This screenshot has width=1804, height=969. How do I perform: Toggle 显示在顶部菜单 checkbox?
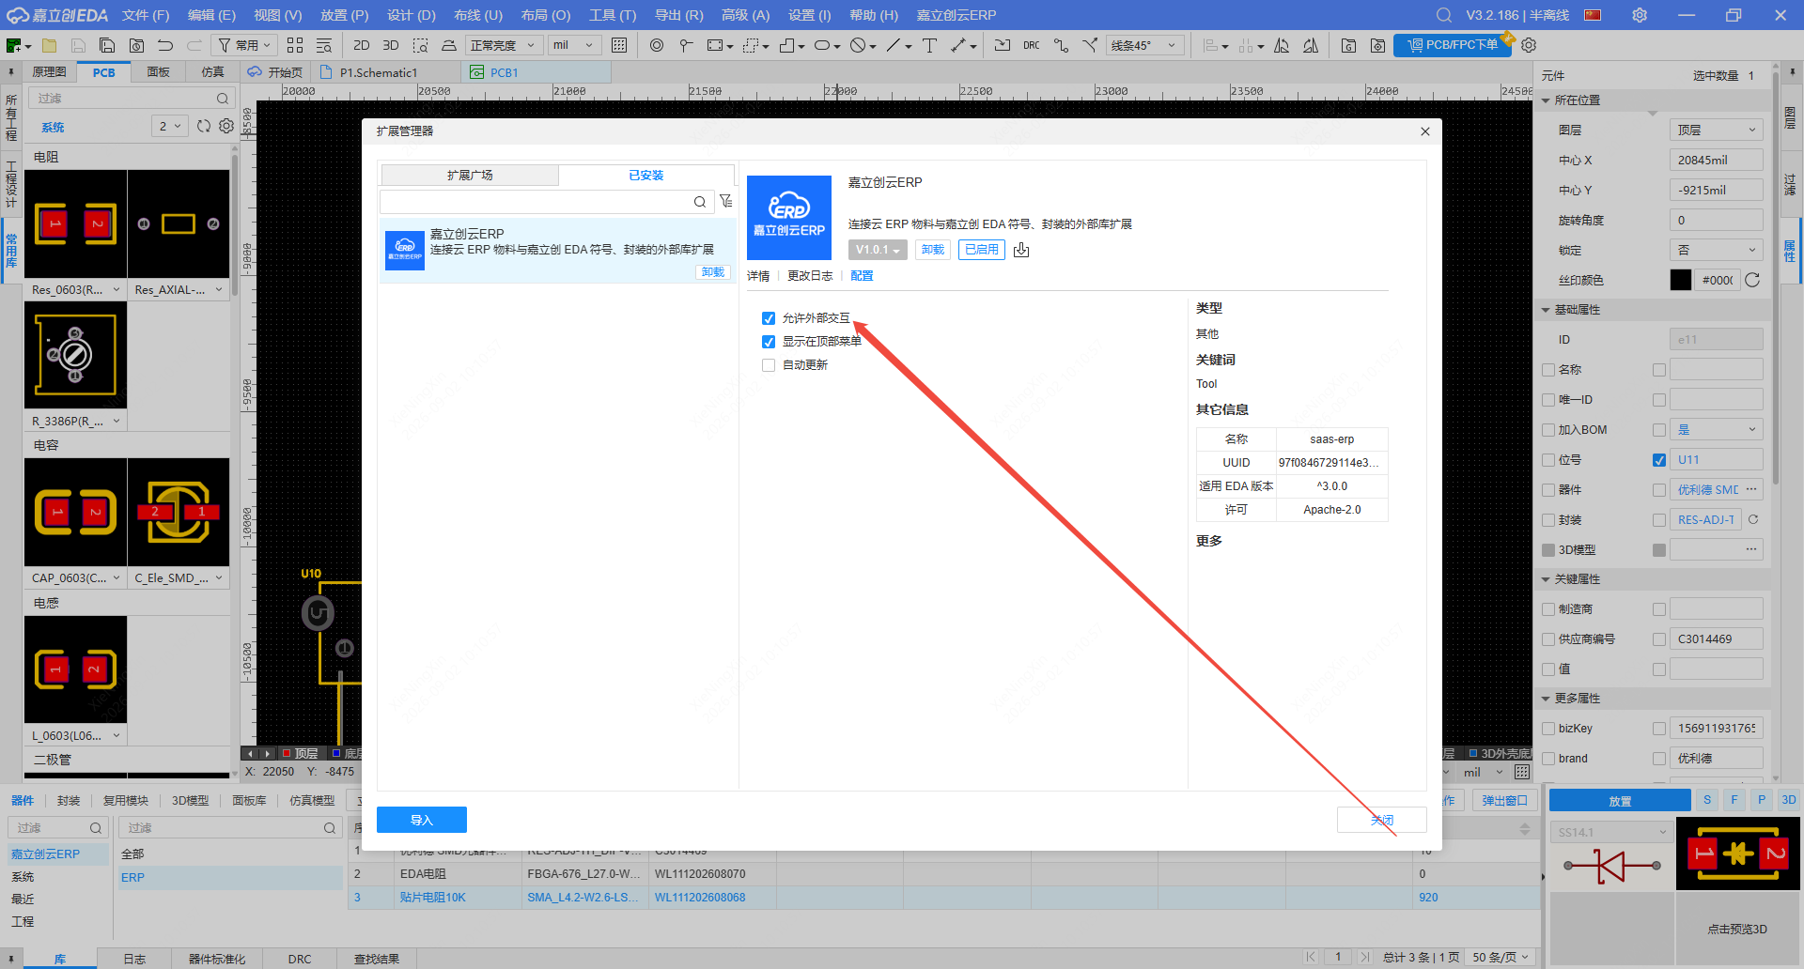point(769,342)
